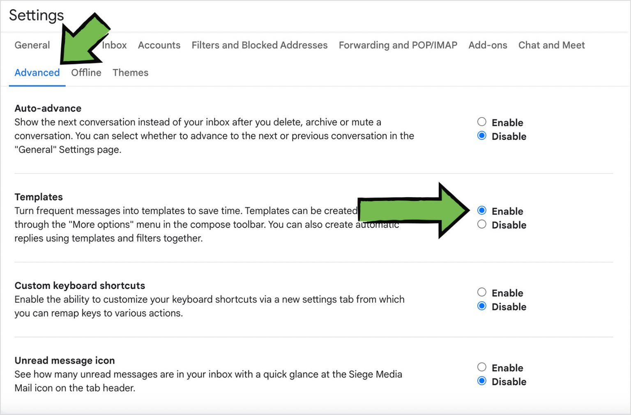The width and height of the screenshot is (631, 415).
Task: Click the Enable radio for Templates
Action: (482, 210)
